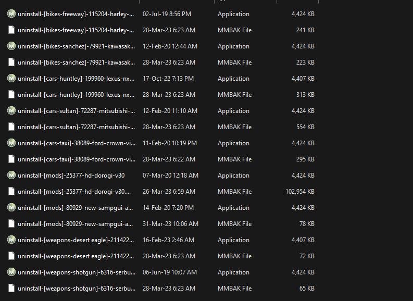
Task: Select the file name uninstall-[bikes-freeway]-115204-harley dated 02-Jul-19
Action: [76, 14]
